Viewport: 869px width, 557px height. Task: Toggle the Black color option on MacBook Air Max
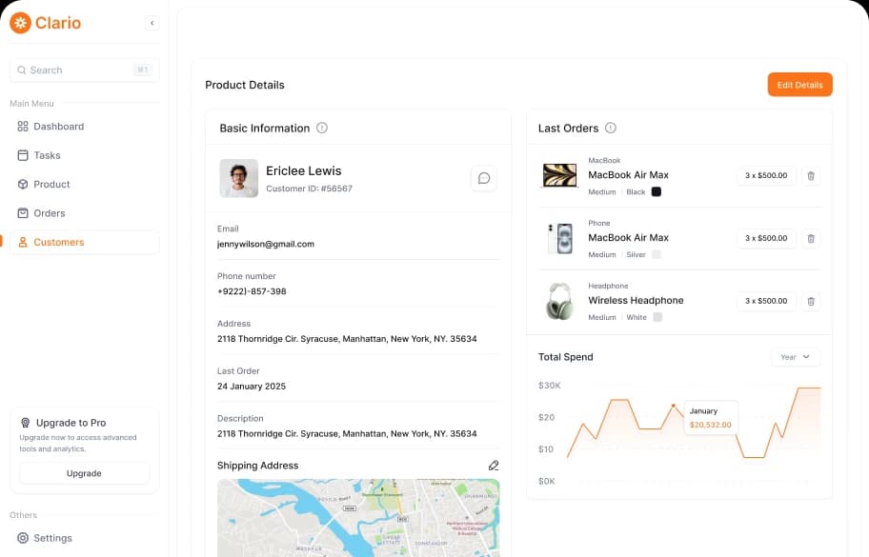coord(655,191)
